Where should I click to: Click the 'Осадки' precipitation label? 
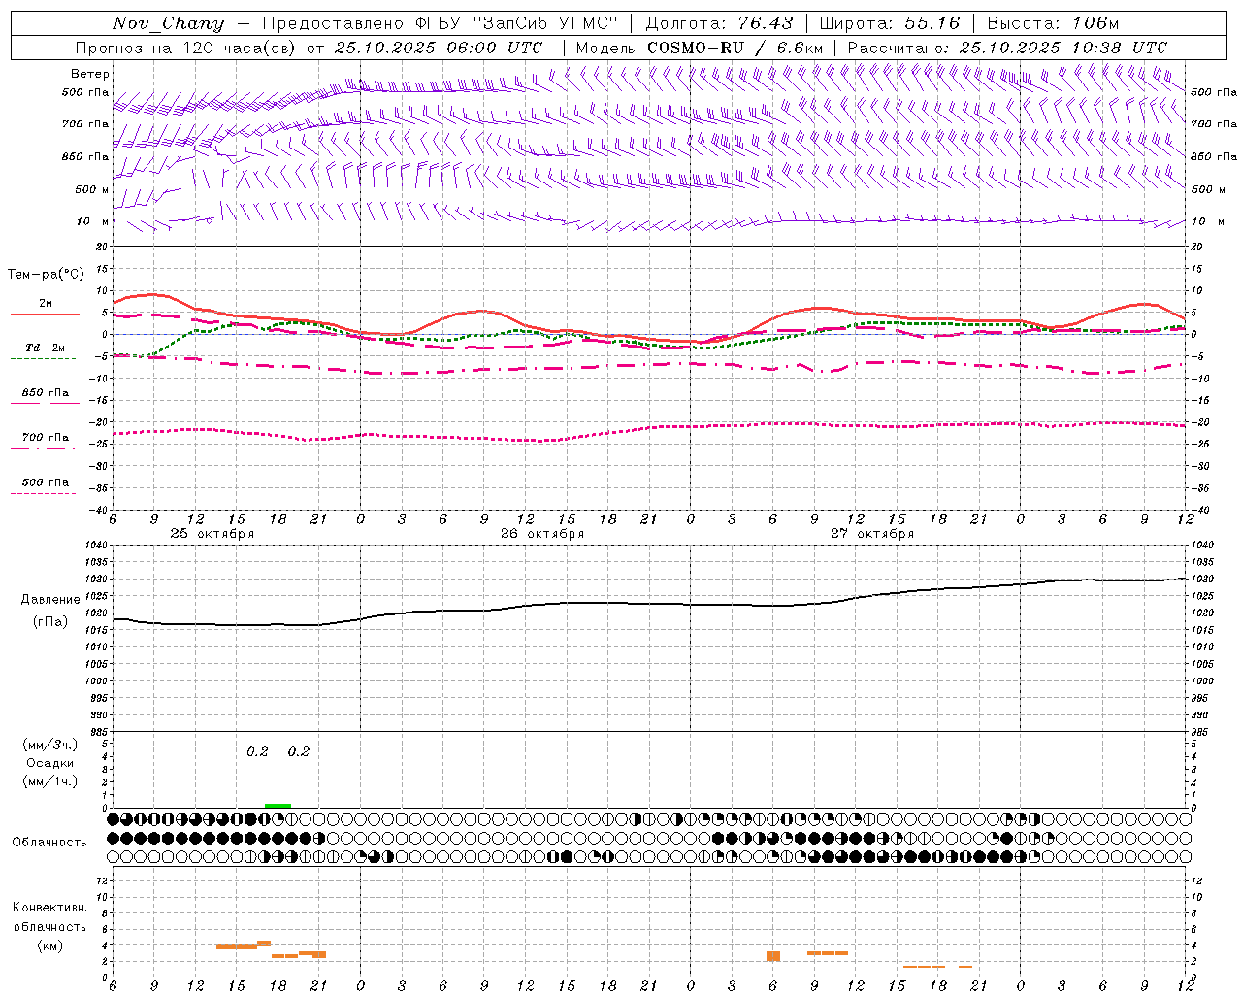(x=50, y=763)
